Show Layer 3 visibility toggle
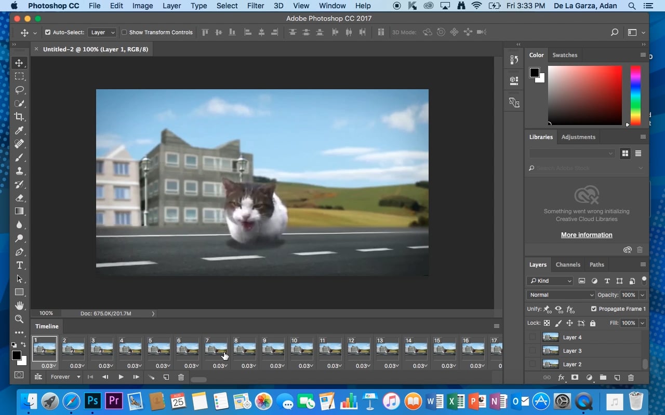This screenshot has height=415, width=665. tap(533, 351)
